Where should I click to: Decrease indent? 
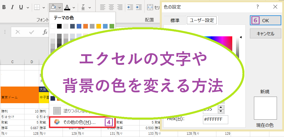(x=130, y=7)
